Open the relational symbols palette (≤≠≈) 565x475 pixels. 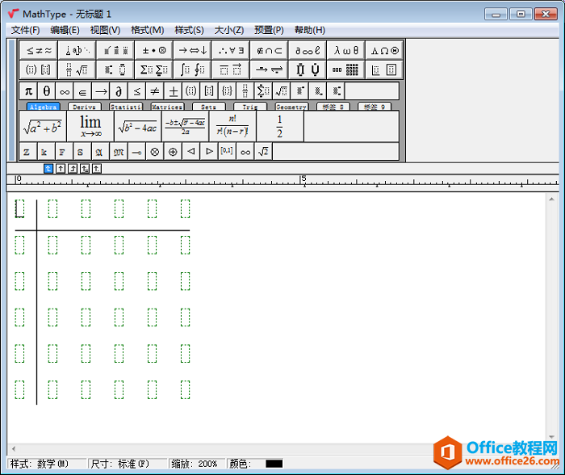coord(39,51)
